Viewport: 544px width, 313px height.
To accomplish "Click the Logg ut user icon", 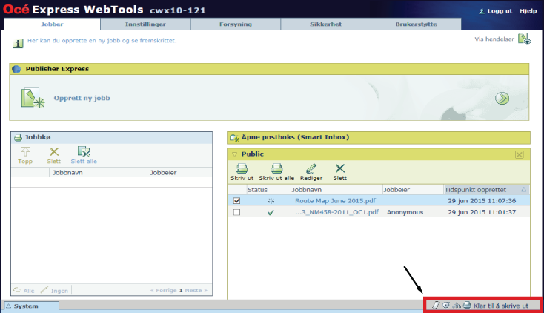I will pos(482,11).
